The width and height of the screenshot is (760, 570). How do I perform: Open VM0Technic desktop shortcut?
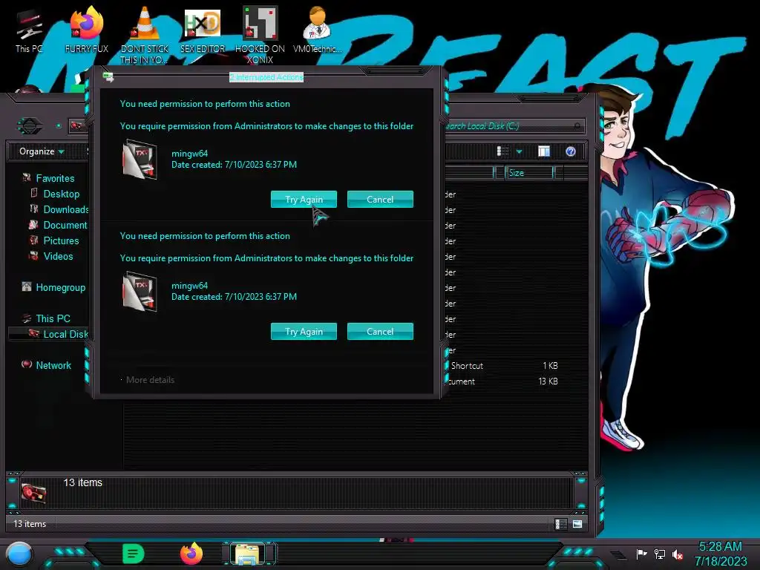point(318,30)
